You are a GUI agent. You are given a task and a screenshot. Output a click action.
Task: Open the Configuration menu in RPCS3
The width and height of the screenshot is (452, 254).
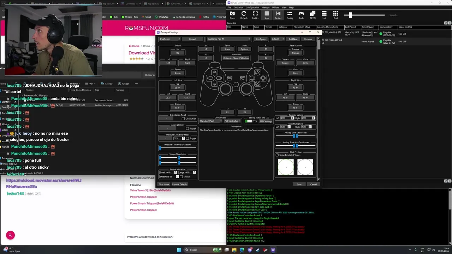(x=252, y=7)
